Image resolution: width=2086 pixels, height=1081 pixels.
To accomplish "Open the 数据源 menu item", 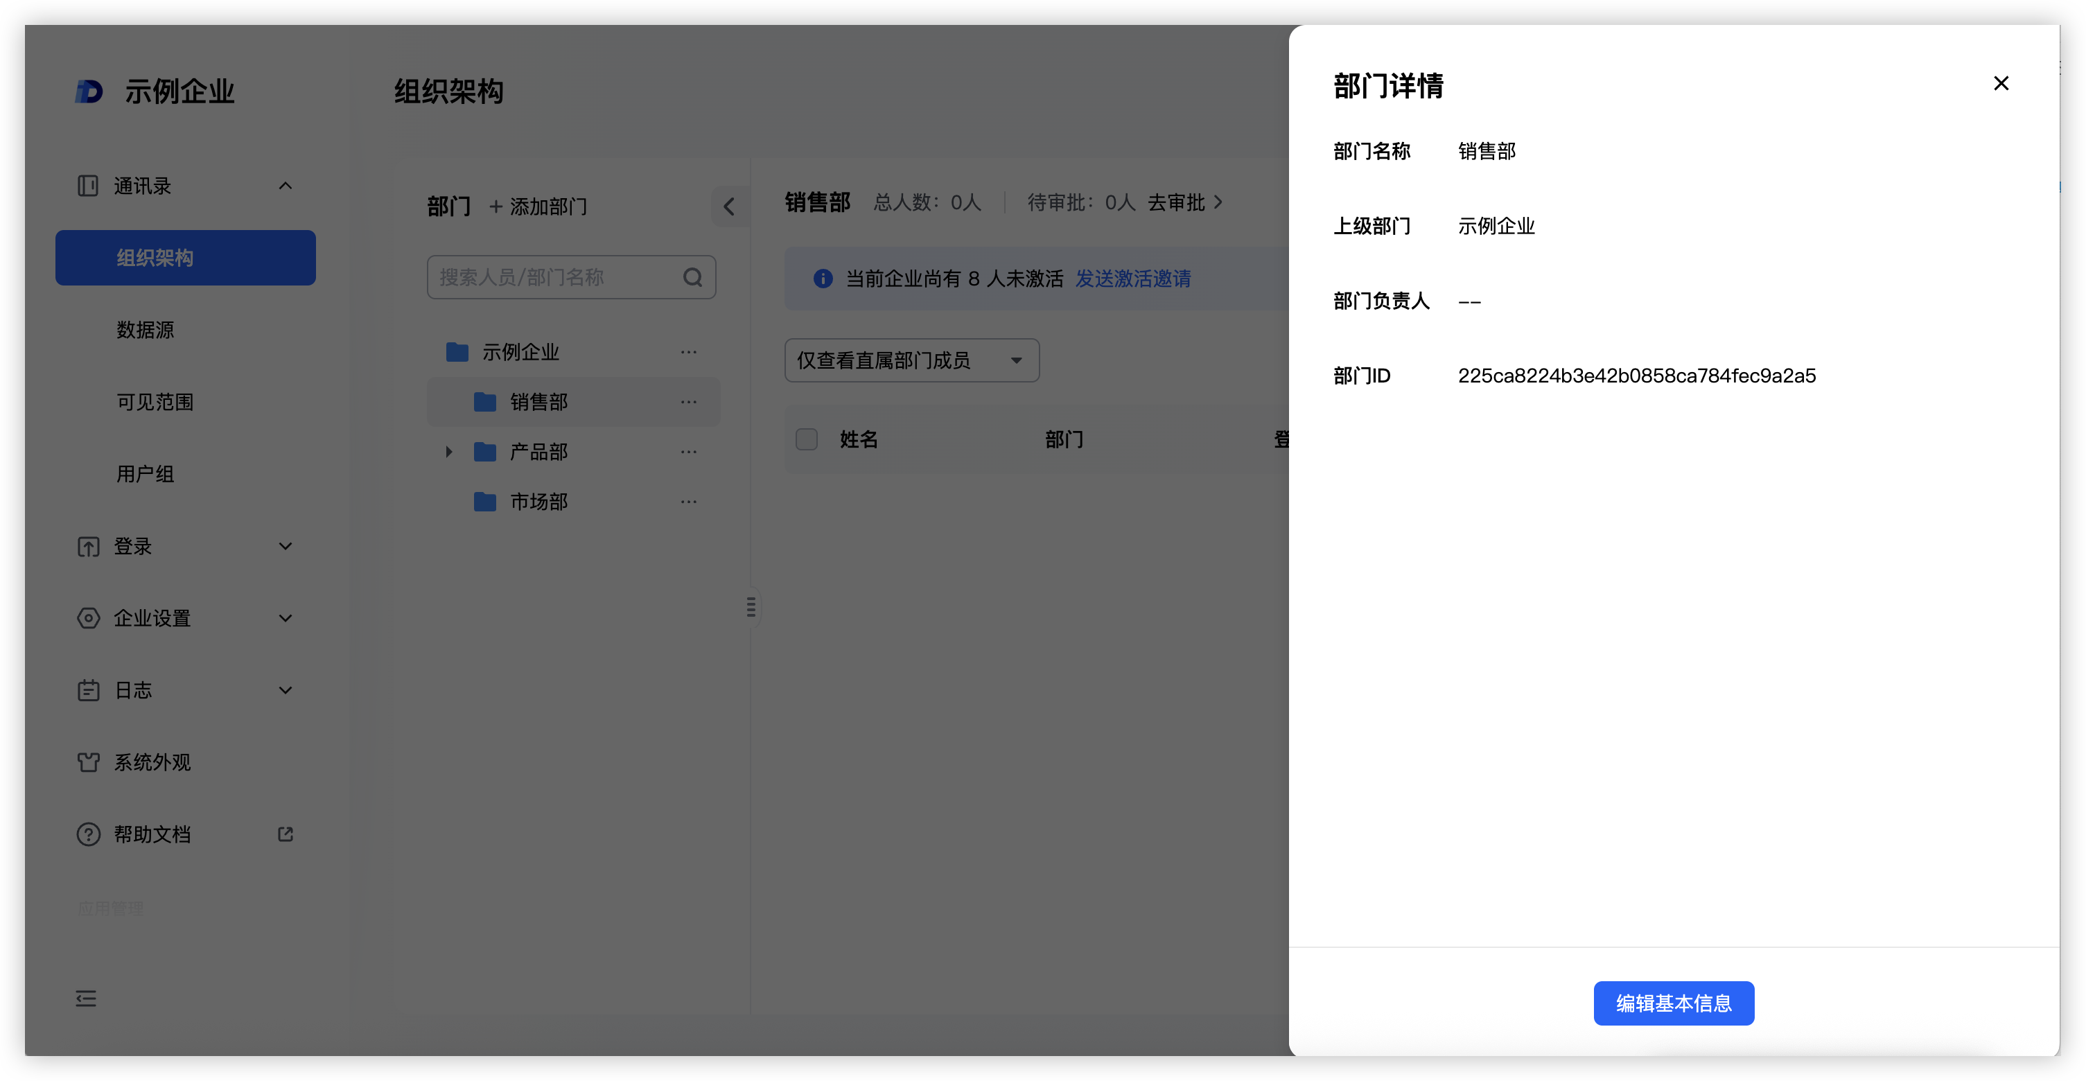I will [x=146, y=331].
